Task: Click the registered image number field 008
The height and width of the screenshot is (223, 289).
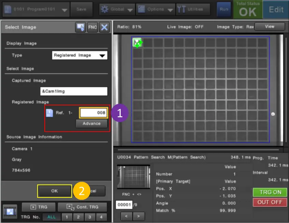Action: click(93, 113)
